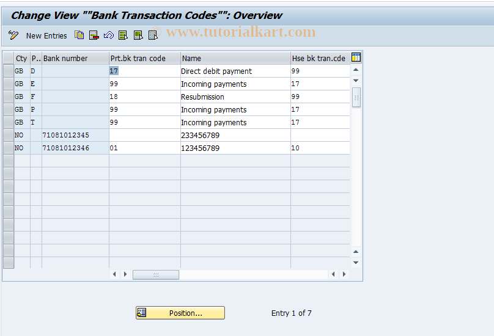Viewport: 494px width, 336px height.
Task: Click right arrow next to left horizontal scroll
Action: (125, 274)
